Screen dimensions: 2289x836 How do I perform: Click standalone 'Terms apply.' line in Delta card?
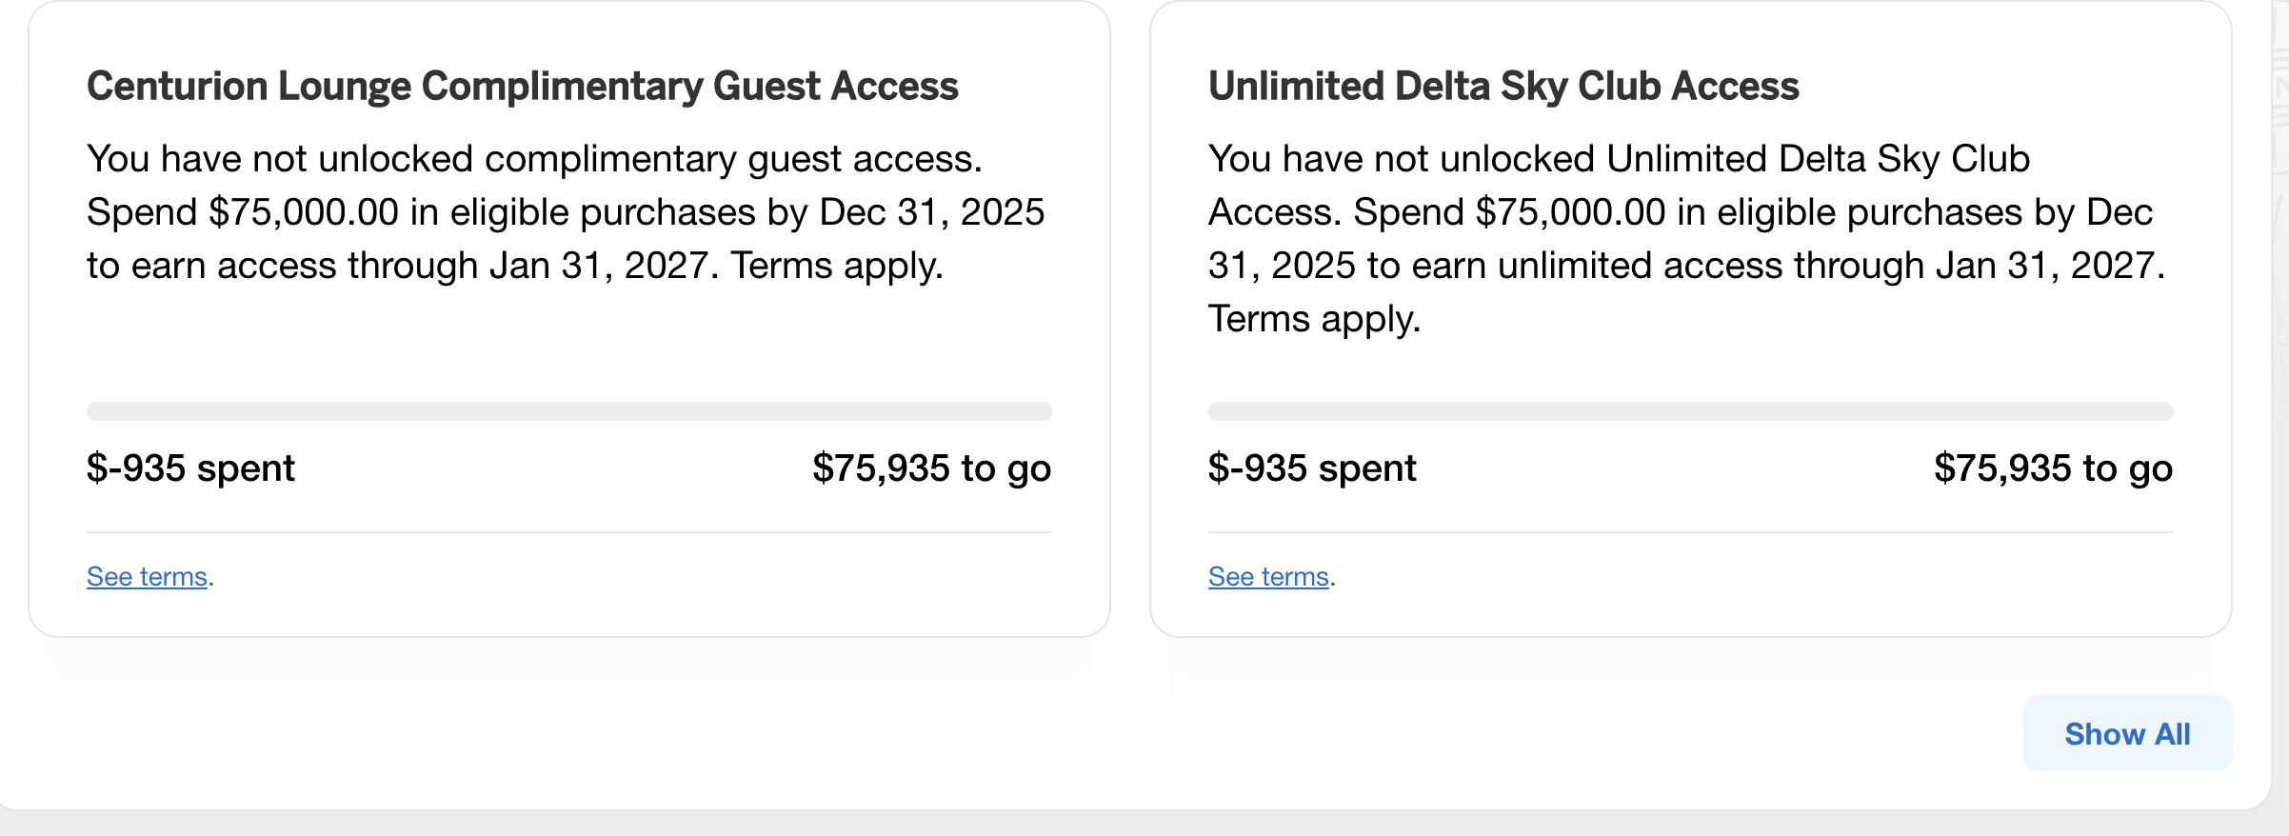click(x=1314, y=319)
